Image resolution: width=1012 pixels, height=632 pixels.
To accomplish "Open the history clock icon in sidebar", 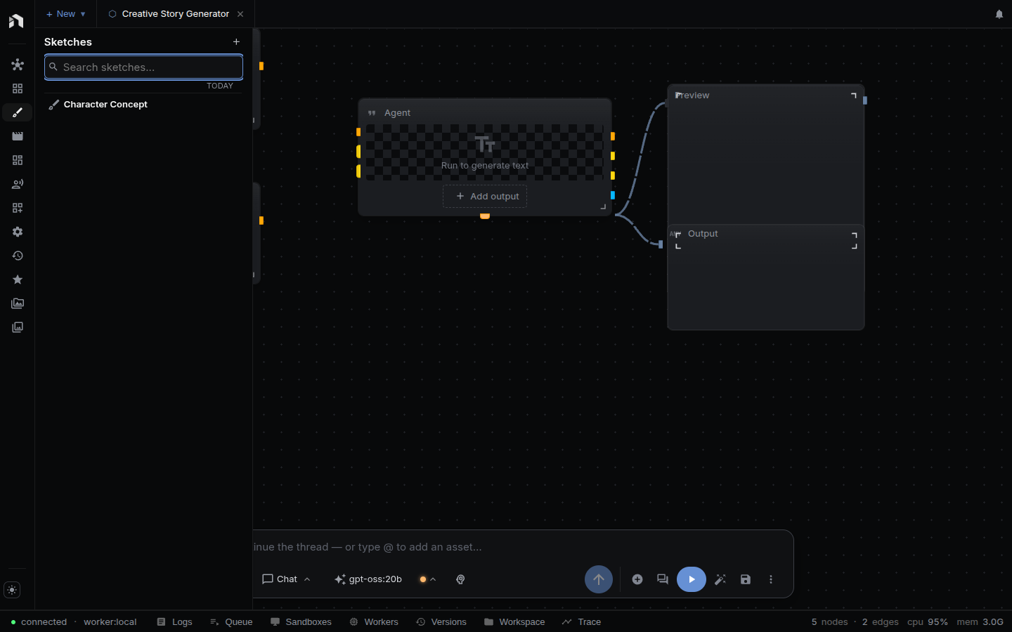I will coord(18,256).
